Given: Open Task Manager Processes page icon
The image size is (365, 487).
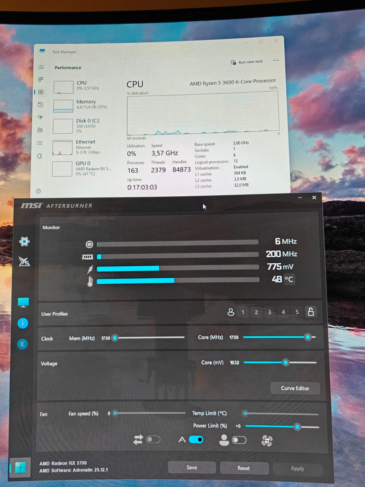Looking at the screenshot, I should pos(41,79).
